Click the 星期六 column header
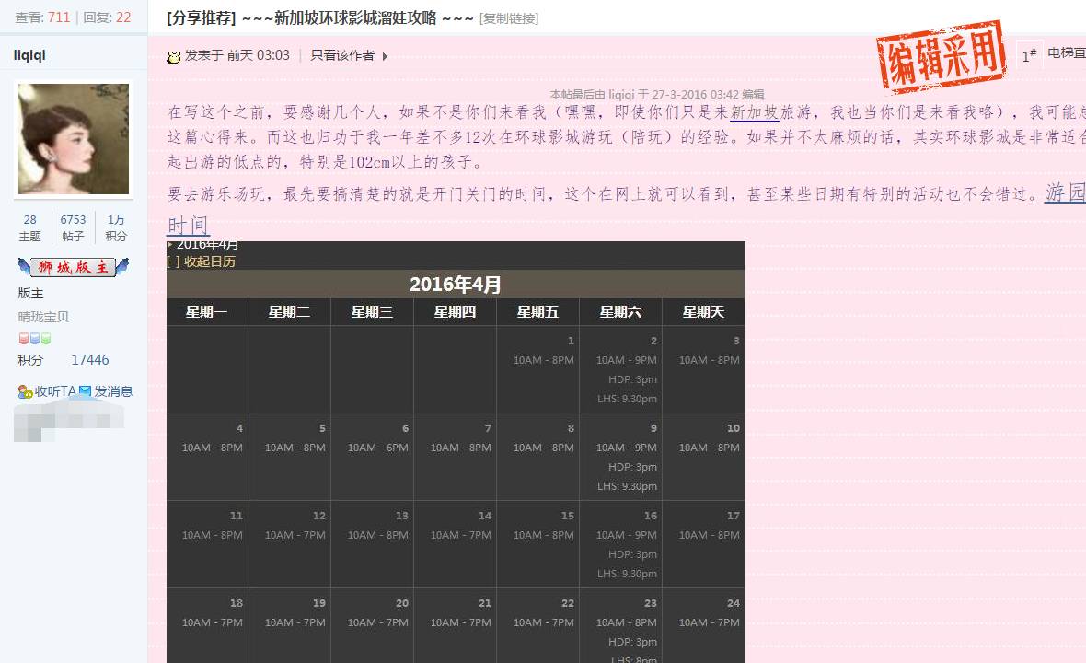Screen dimensions: 1086x663 click(620, 312)
